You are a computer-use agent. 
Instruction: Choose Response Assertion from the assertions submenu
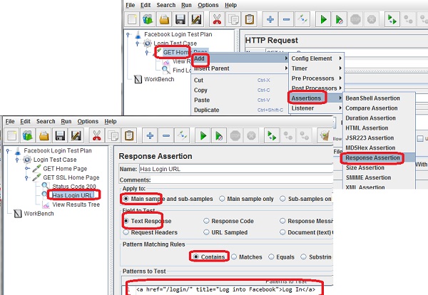click(374, 157)
